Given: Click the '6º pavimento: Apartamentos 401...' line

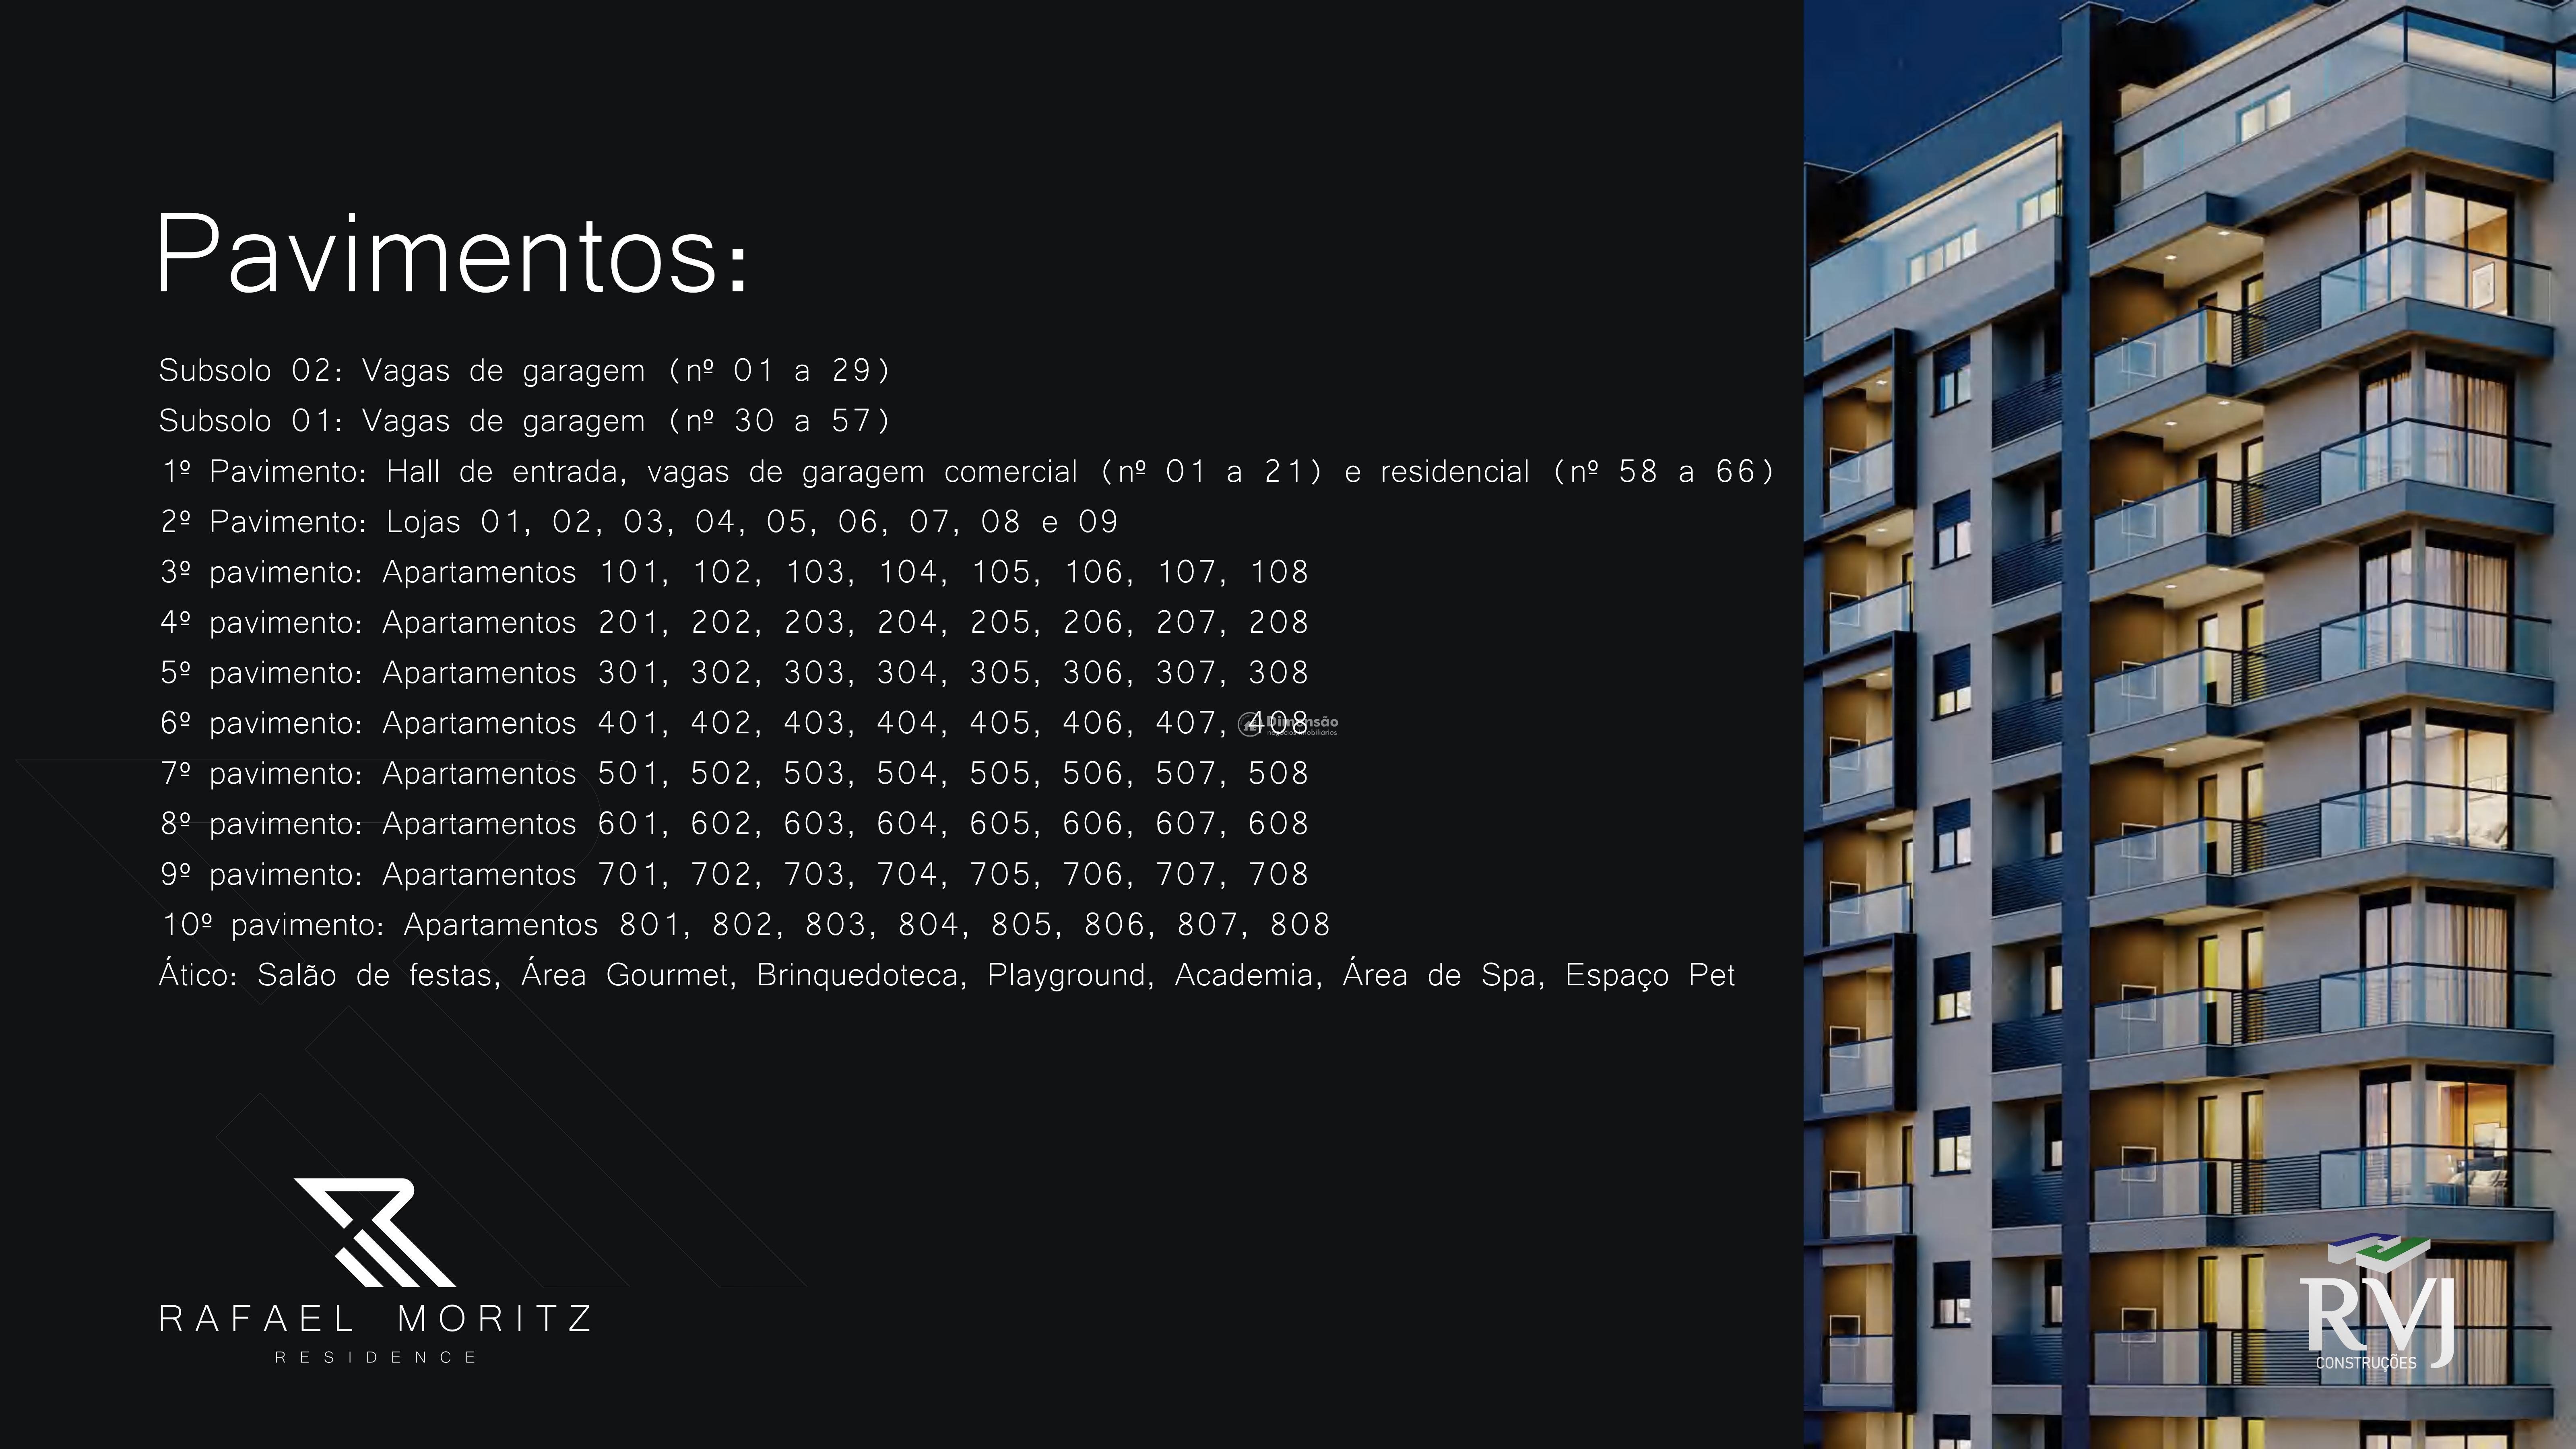Looking at the screenshot, I should [x=735, y=723].
